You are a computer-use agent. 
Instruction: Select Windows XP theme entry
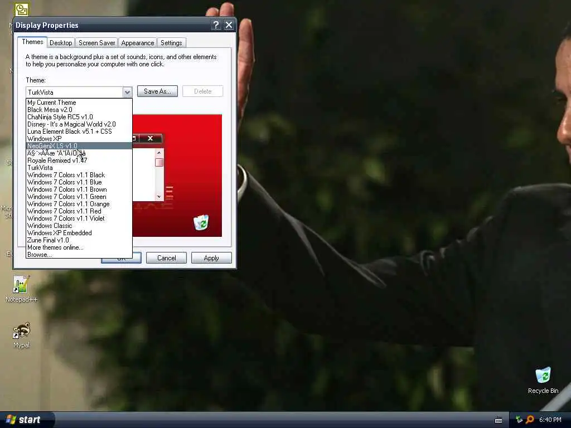click(x=79, y=139)
